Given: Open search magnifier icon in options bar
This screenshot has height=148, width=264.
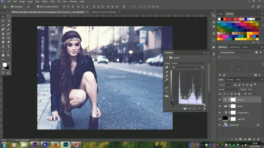Looking at the screenshot, I should coord(253,7).
